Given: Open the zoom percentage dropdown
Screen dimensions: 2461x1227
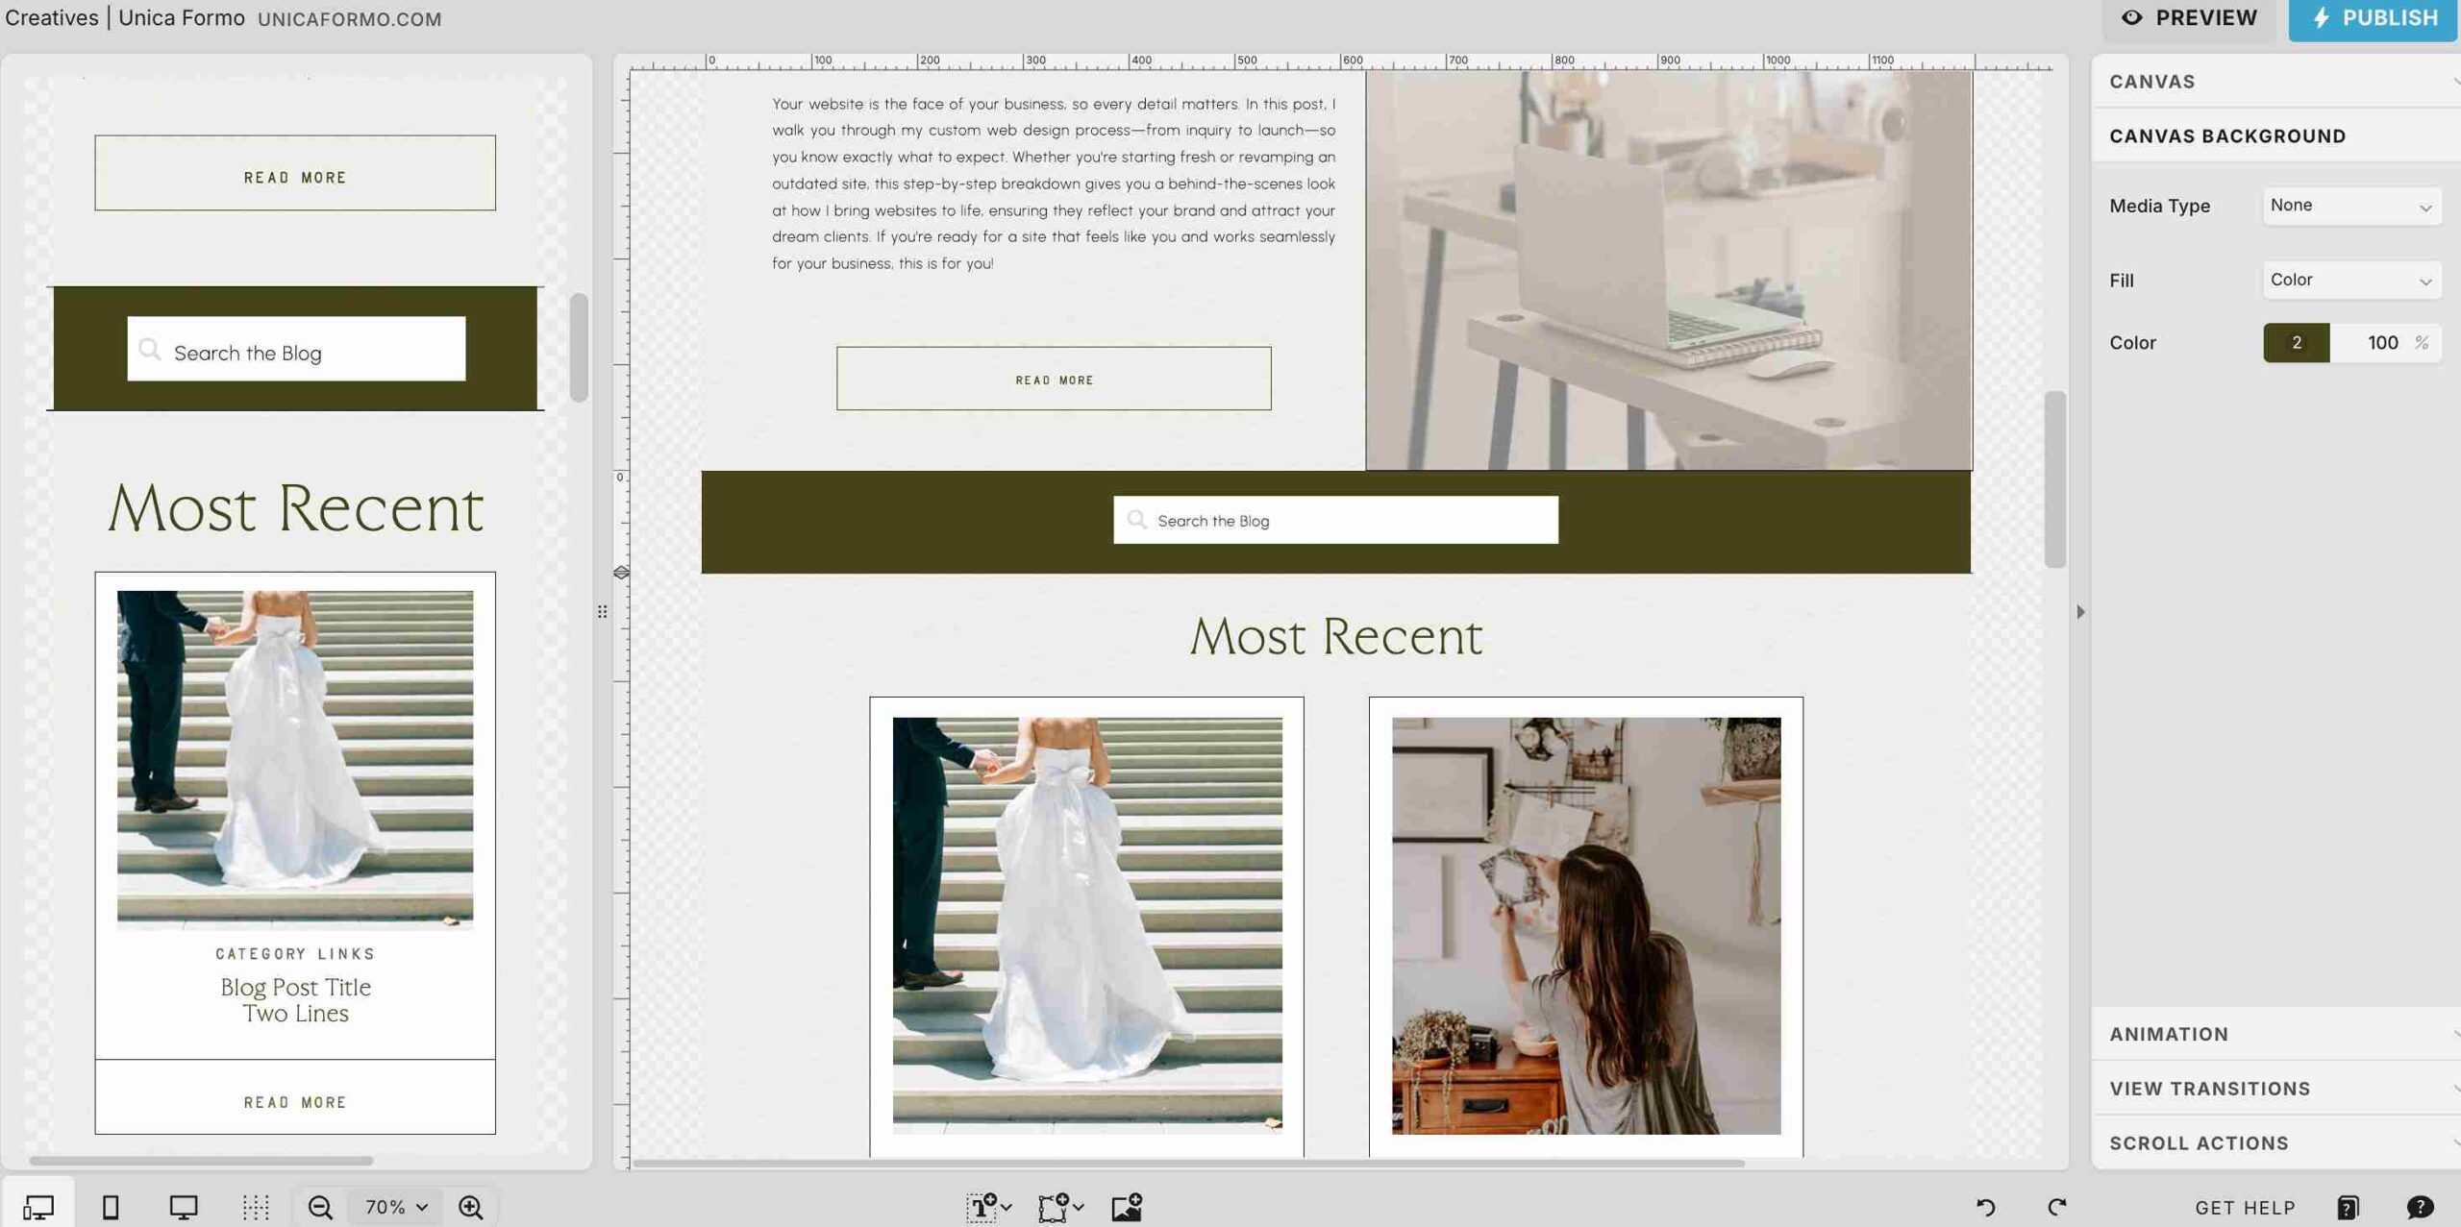Looking at the screenshot, I should 393,1207.
